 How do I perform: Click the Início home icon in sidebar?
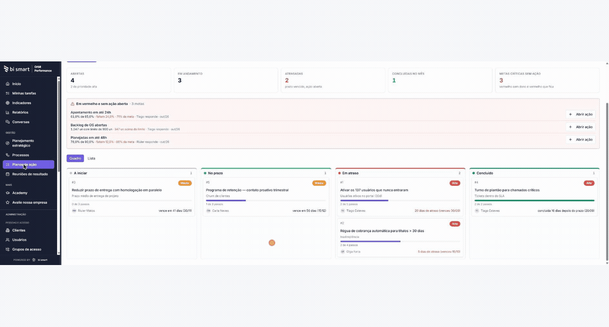pos(7,84)
